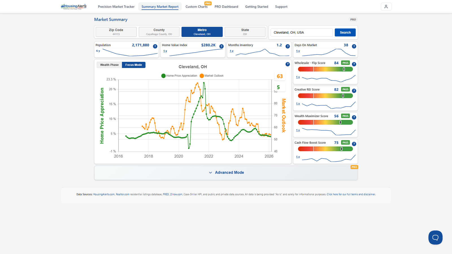Select State OH level
This screenshot has height=254, width=452.
coord(245,32)
